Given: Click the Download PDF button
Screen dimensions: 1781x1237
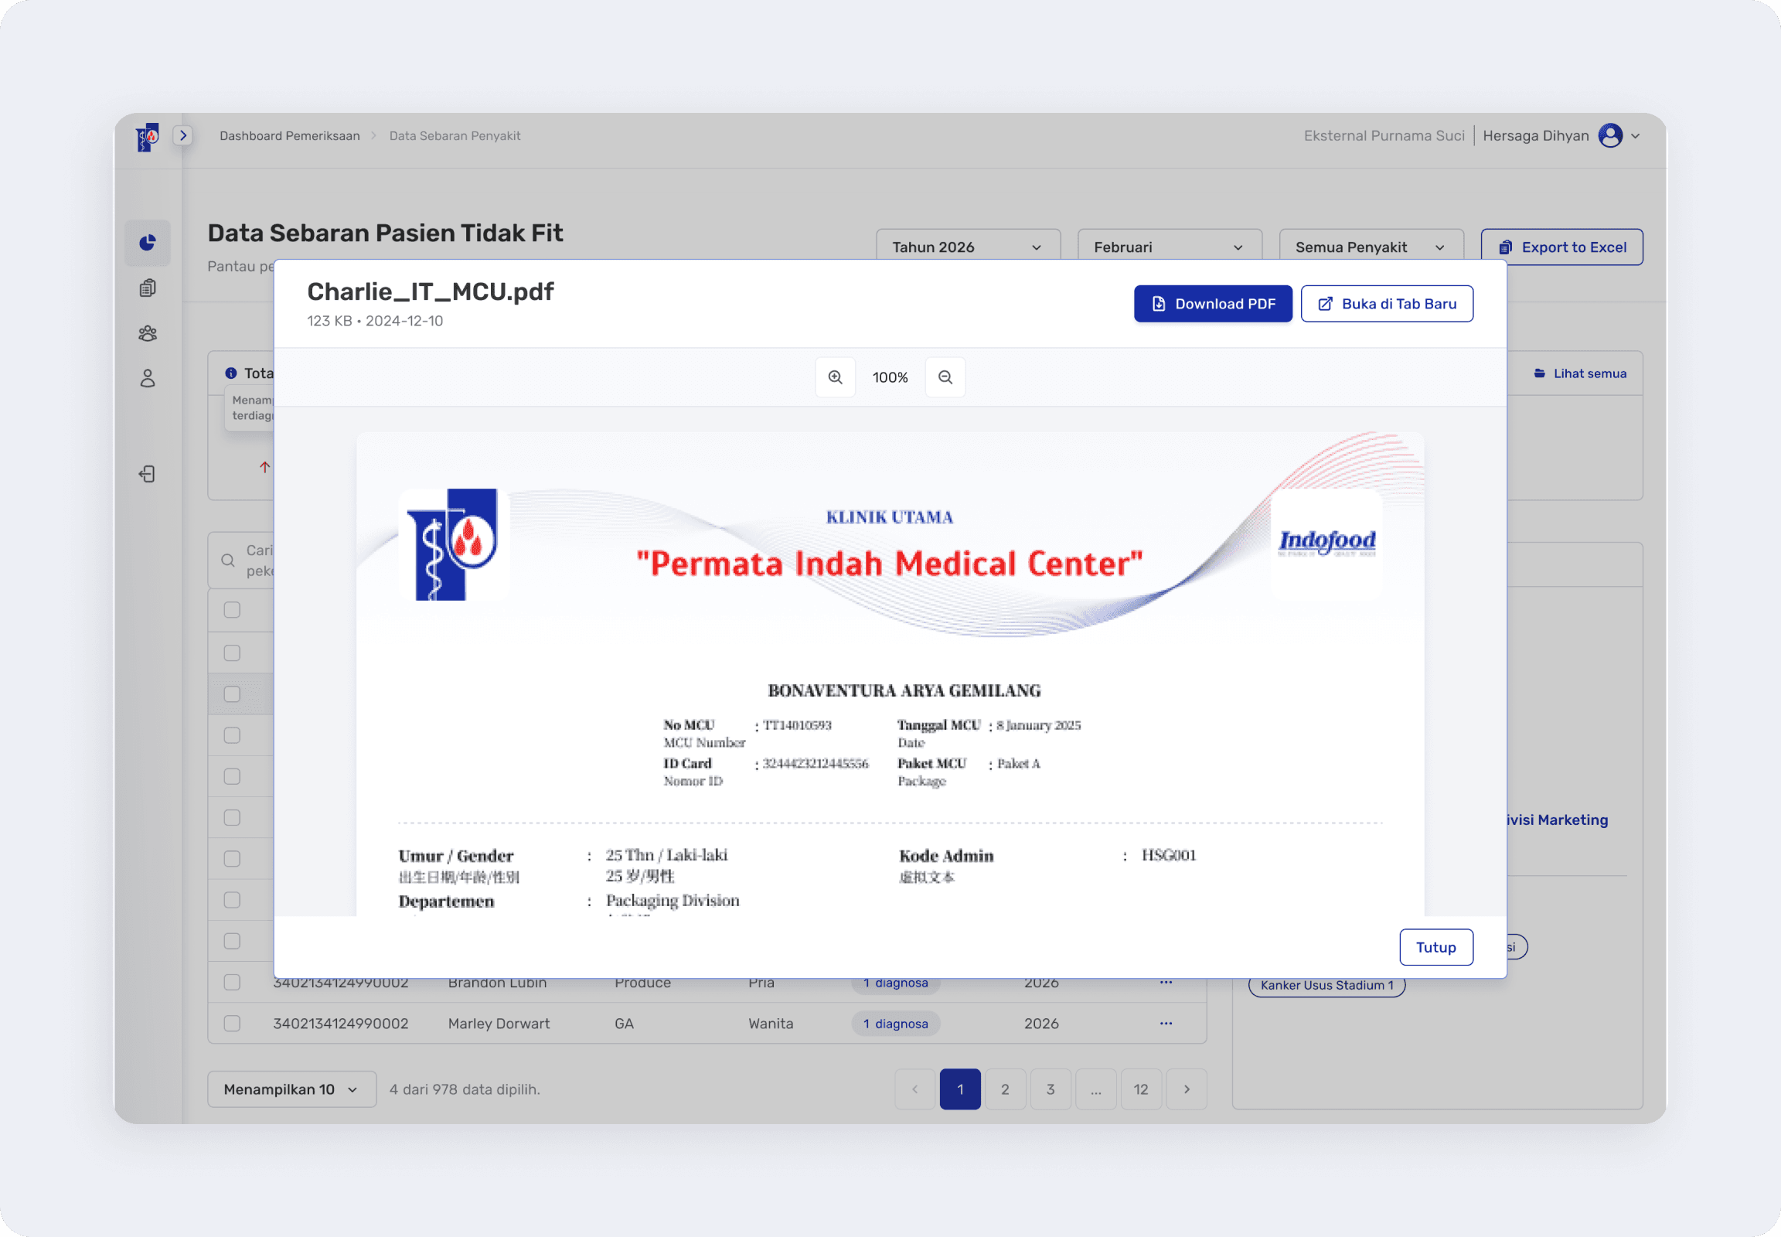Looking at the screenshot, I should tap(1212, 304).
